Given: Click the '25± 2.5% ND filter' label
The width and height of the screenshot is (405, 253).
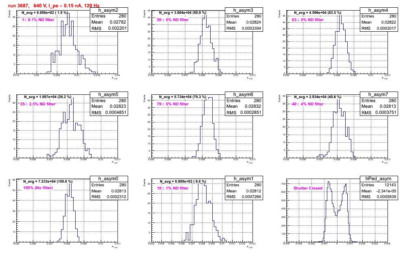Looking at the screenshot, I should tap(38, 104).
